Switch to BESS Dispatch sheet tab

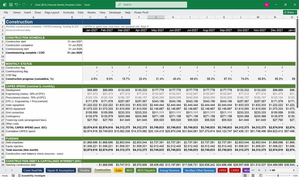point(146,170)
